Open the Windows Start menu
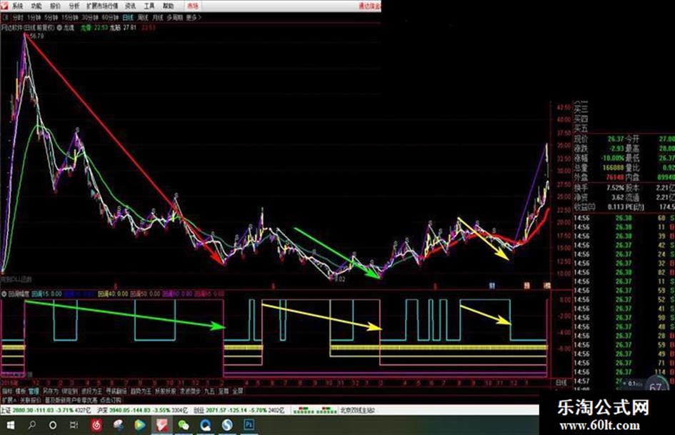Image resolution: width=675 pixels, height=435 pixels. point(11,425)
